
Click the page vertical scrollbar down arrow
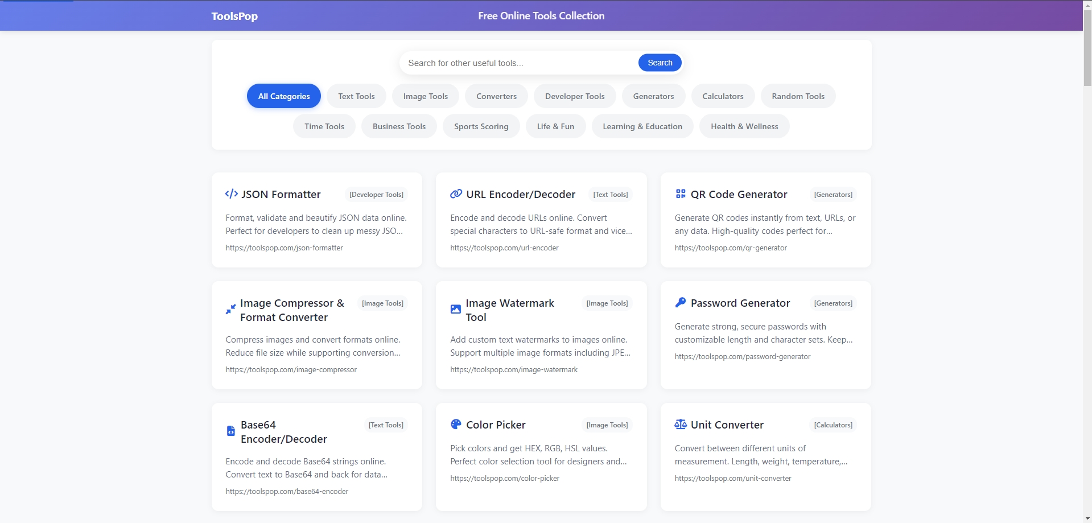tap(1087, 518)
